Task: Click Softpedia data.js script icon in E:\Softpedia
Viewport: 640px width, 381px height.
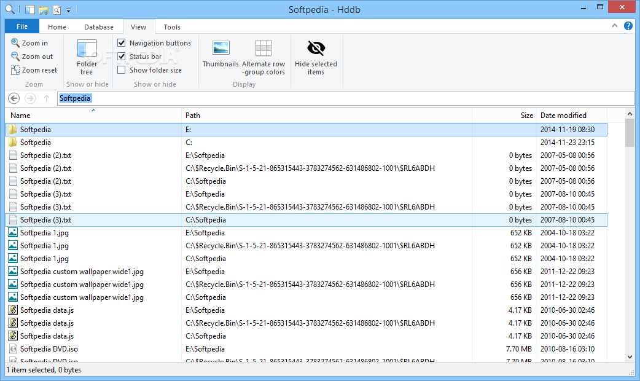Action: (x=13, y=310)
